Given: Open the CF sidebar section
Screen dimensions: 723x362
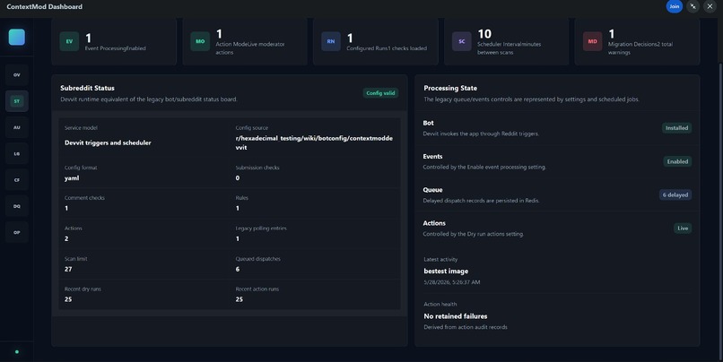Looking at the screenshot, I should (x=17, y=179).
